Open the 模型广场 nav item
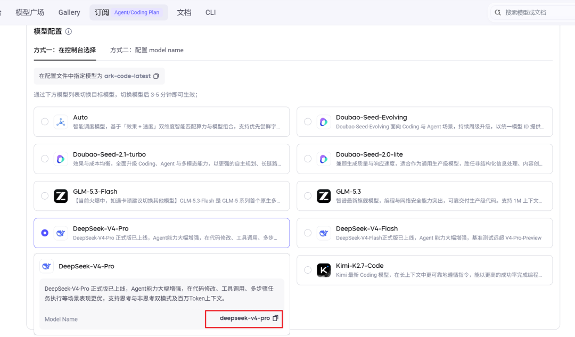 30,12
